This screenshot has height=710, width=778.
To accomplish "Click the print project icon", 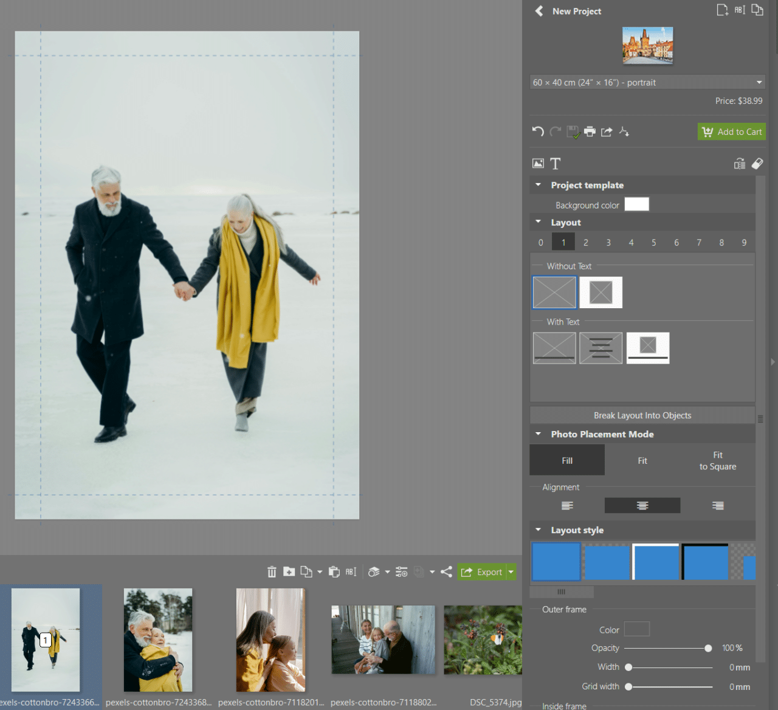I will [590, 131].
